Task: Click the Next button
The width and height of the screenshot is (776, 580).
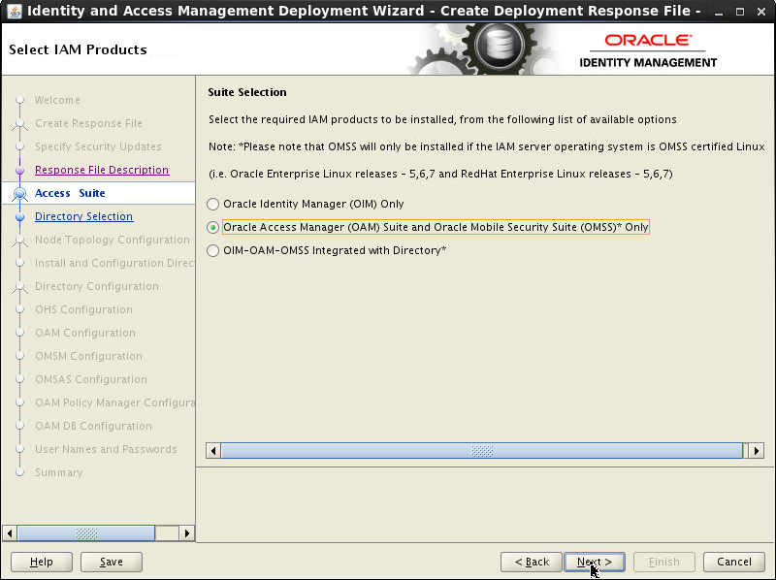Action: tap(595, 562)
